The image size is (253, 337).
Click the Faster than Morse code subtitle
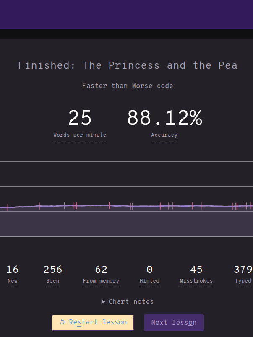[128, 86]
